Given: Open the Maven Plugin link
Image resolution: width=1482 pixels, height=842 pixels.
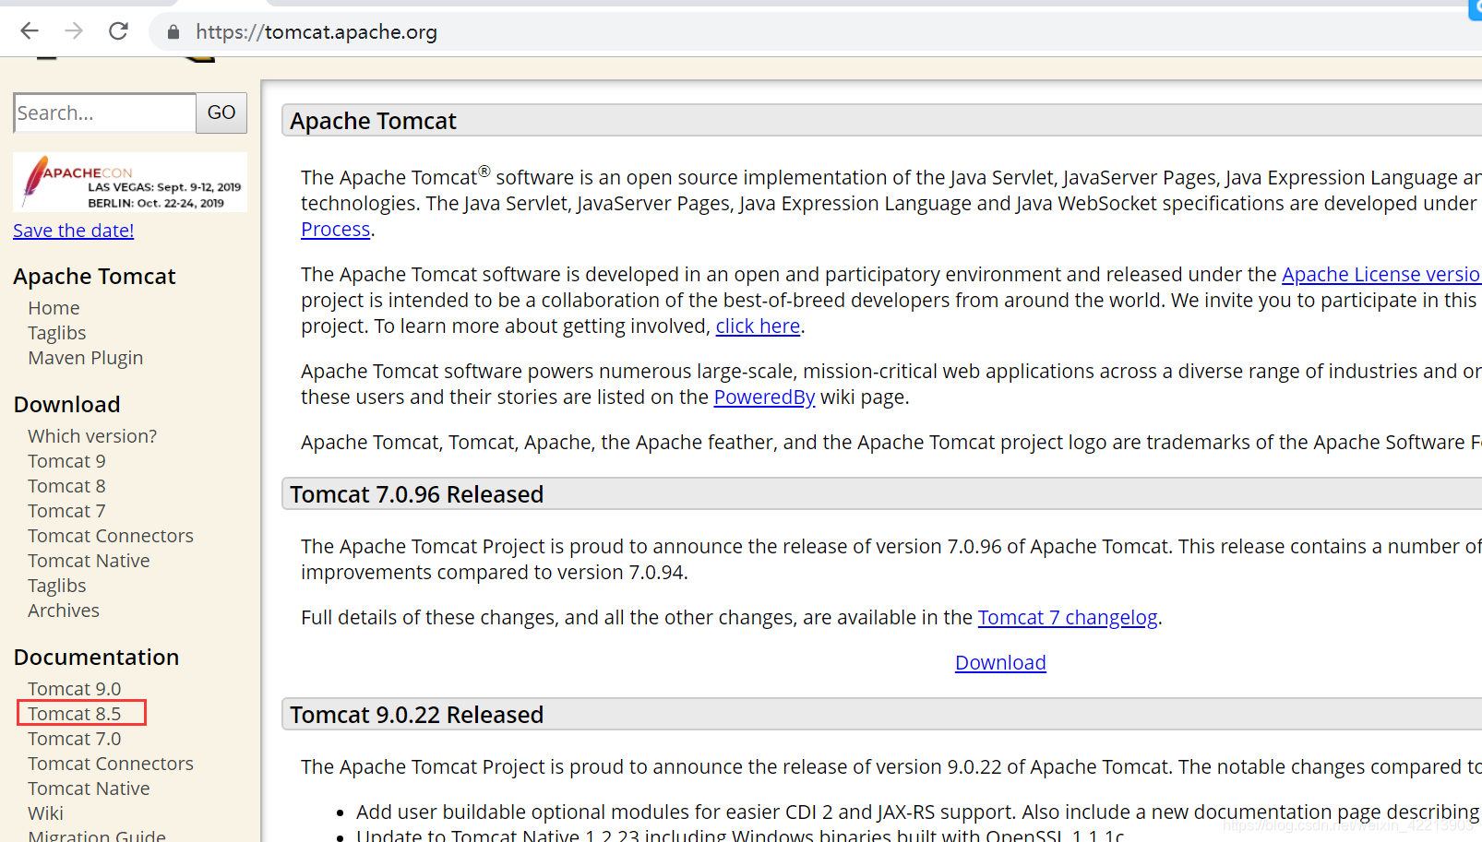Looking at the screenshot, I should (86, 358).
